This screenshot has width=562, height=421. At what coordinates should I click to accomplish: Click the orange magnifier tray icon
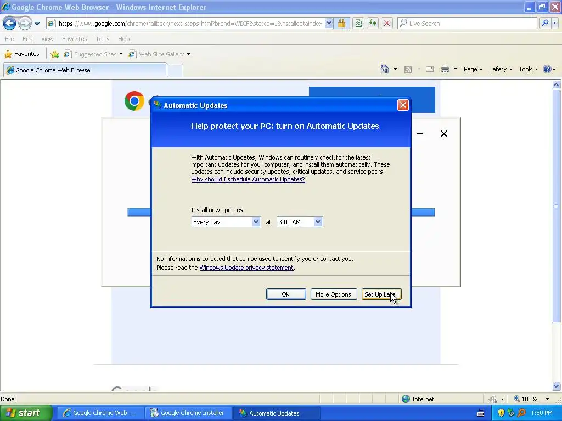[521, 413]
